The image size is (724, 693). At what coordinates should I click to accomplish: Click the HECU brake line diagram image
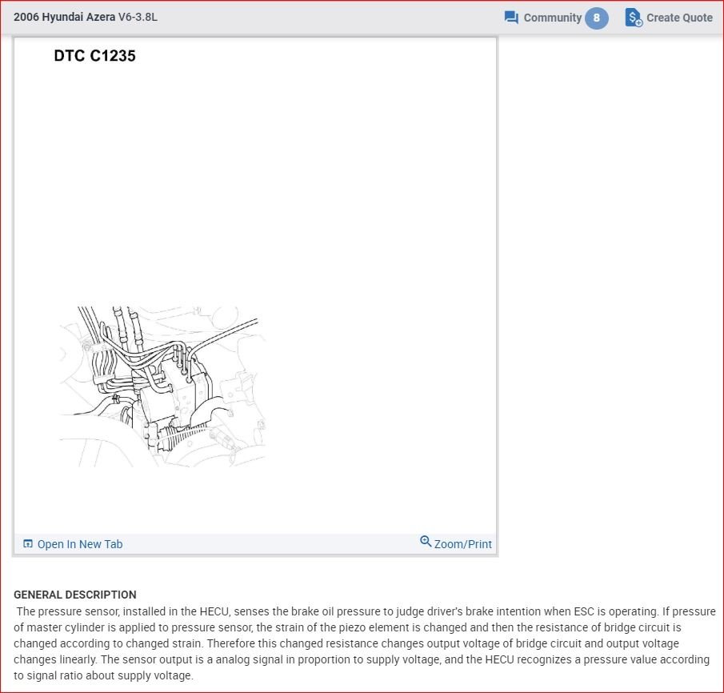point(162,387)
